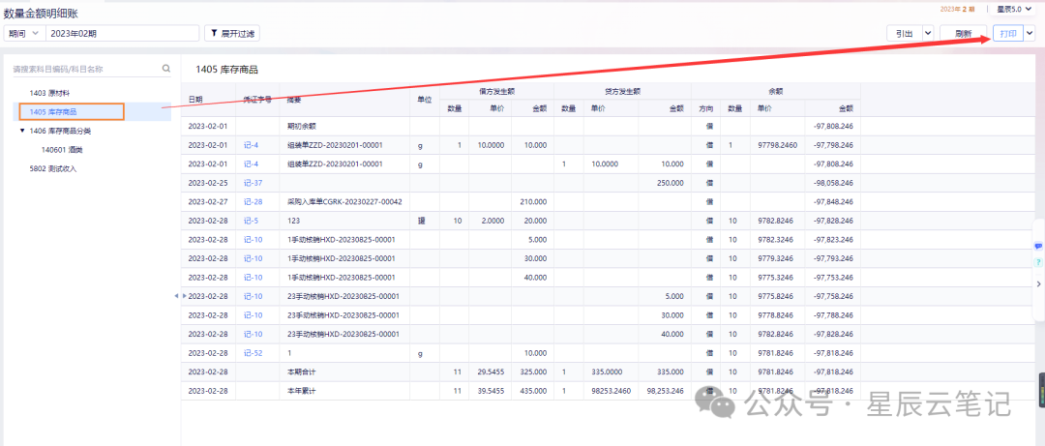
Task: Click the 借方发生额 column group header
Action: [x=496, y=90]
